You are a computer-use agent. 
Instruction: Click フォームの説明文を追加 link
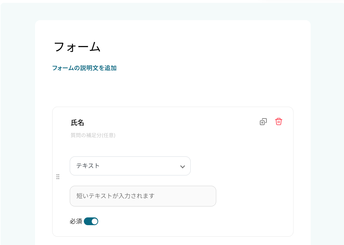pos(84,68)
